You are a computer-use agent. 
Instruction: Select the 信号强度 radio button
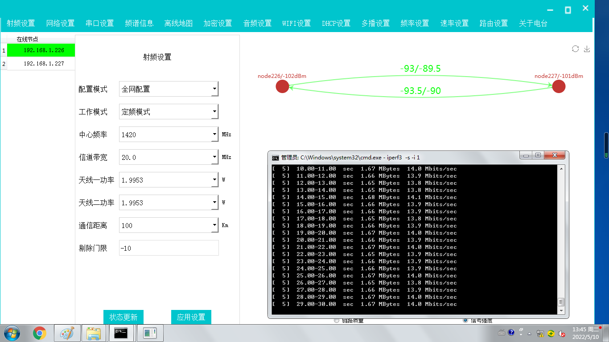(x=465, y=320)
